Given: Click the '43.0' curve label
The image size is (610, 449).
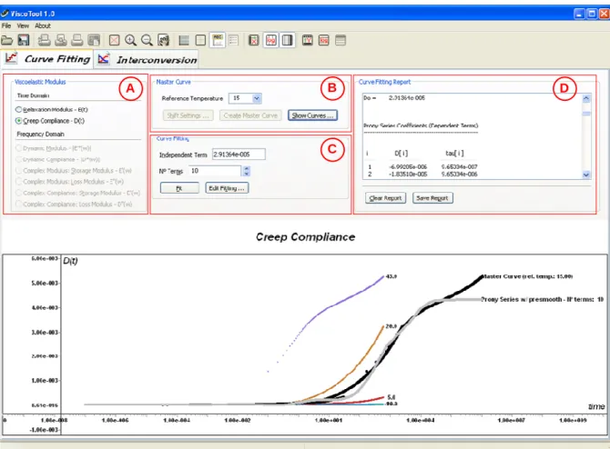Looking at the screenshot, I should tap(391, 276).
